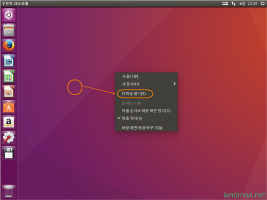
Task: Select 바탕 화면 배경 바꾸기(B)
Action: 146,128
